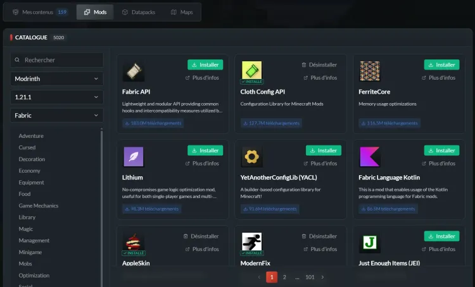Click the previous page arrow
The width and height of the screenshot is (475, 287).
coord(259,277)
